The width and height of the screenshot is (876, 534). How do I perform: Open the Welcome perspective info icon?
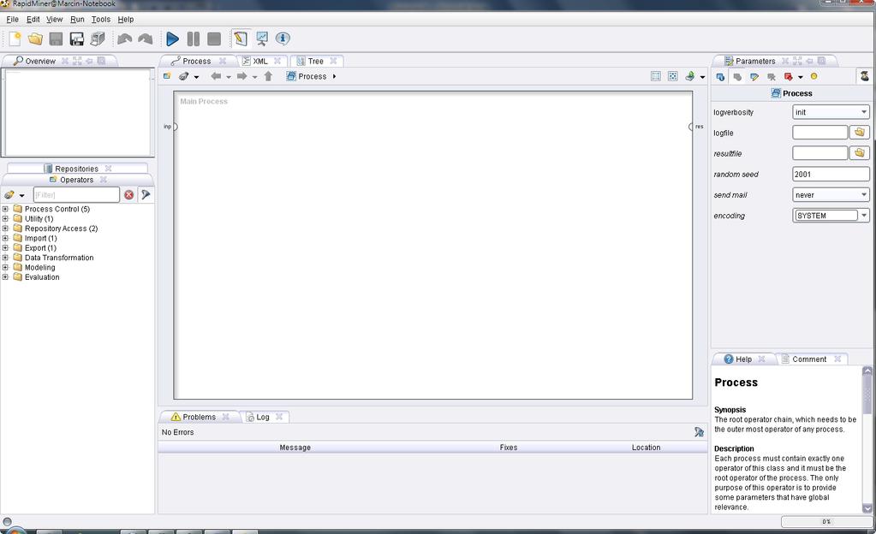pyautogui.click(x=283, y=39)
